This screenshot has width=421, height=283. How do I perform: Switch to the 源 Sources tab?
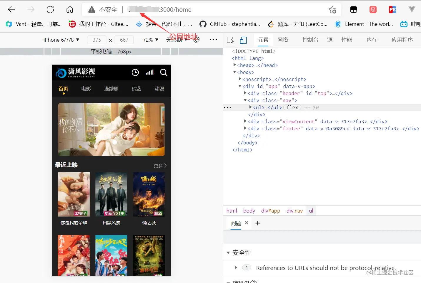330,40
